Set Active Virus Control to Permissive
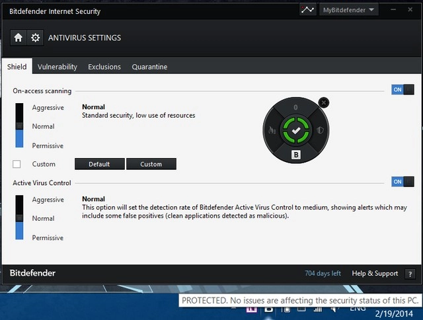Image resolution: width=423 pixels, height=320 pixels. [x=48, y=238]
